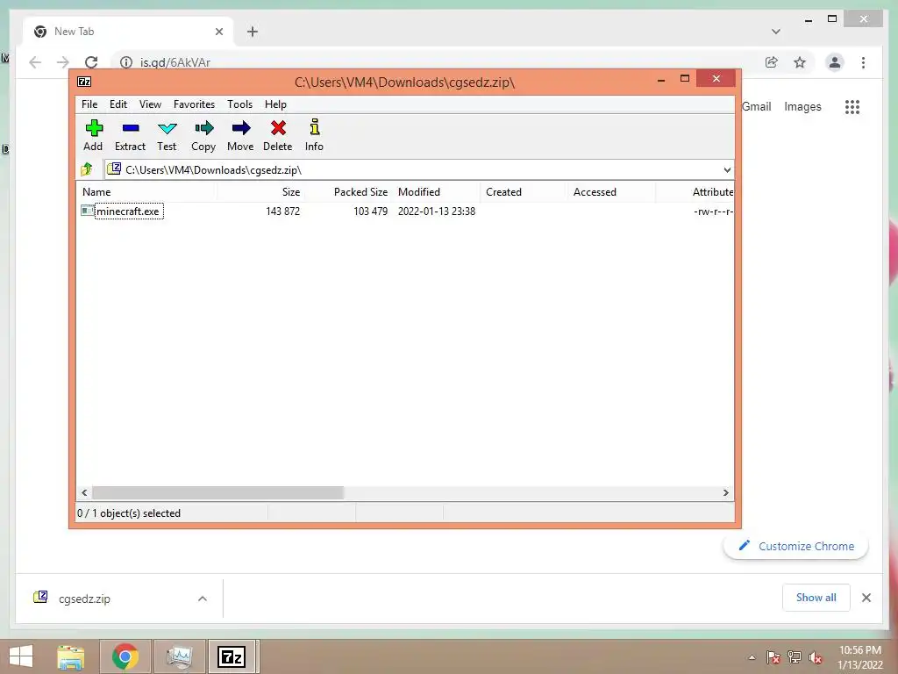Open the Edit menu
Viewport: 898px width, 674px height.
[x=118, y=104]
